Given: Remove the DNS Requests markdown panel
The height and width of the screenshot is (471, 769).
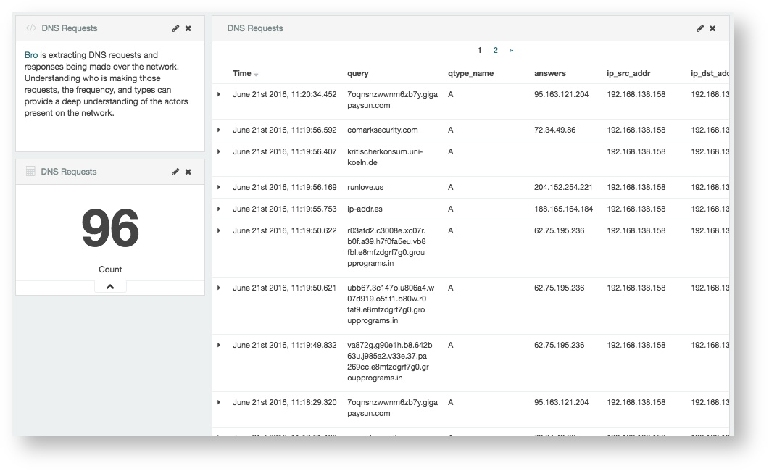Looking at the screenshot, I should [188, 28].
